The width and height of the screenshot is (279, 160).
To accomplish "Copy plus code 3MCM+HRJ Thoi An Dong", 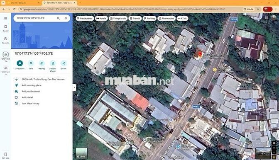I will [x=42, y=80].
